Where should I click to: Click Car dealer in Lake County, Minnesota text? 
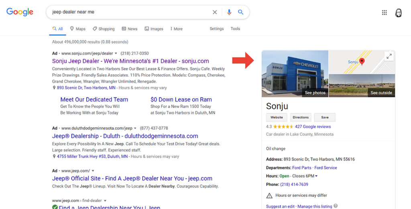pos(299,134)
